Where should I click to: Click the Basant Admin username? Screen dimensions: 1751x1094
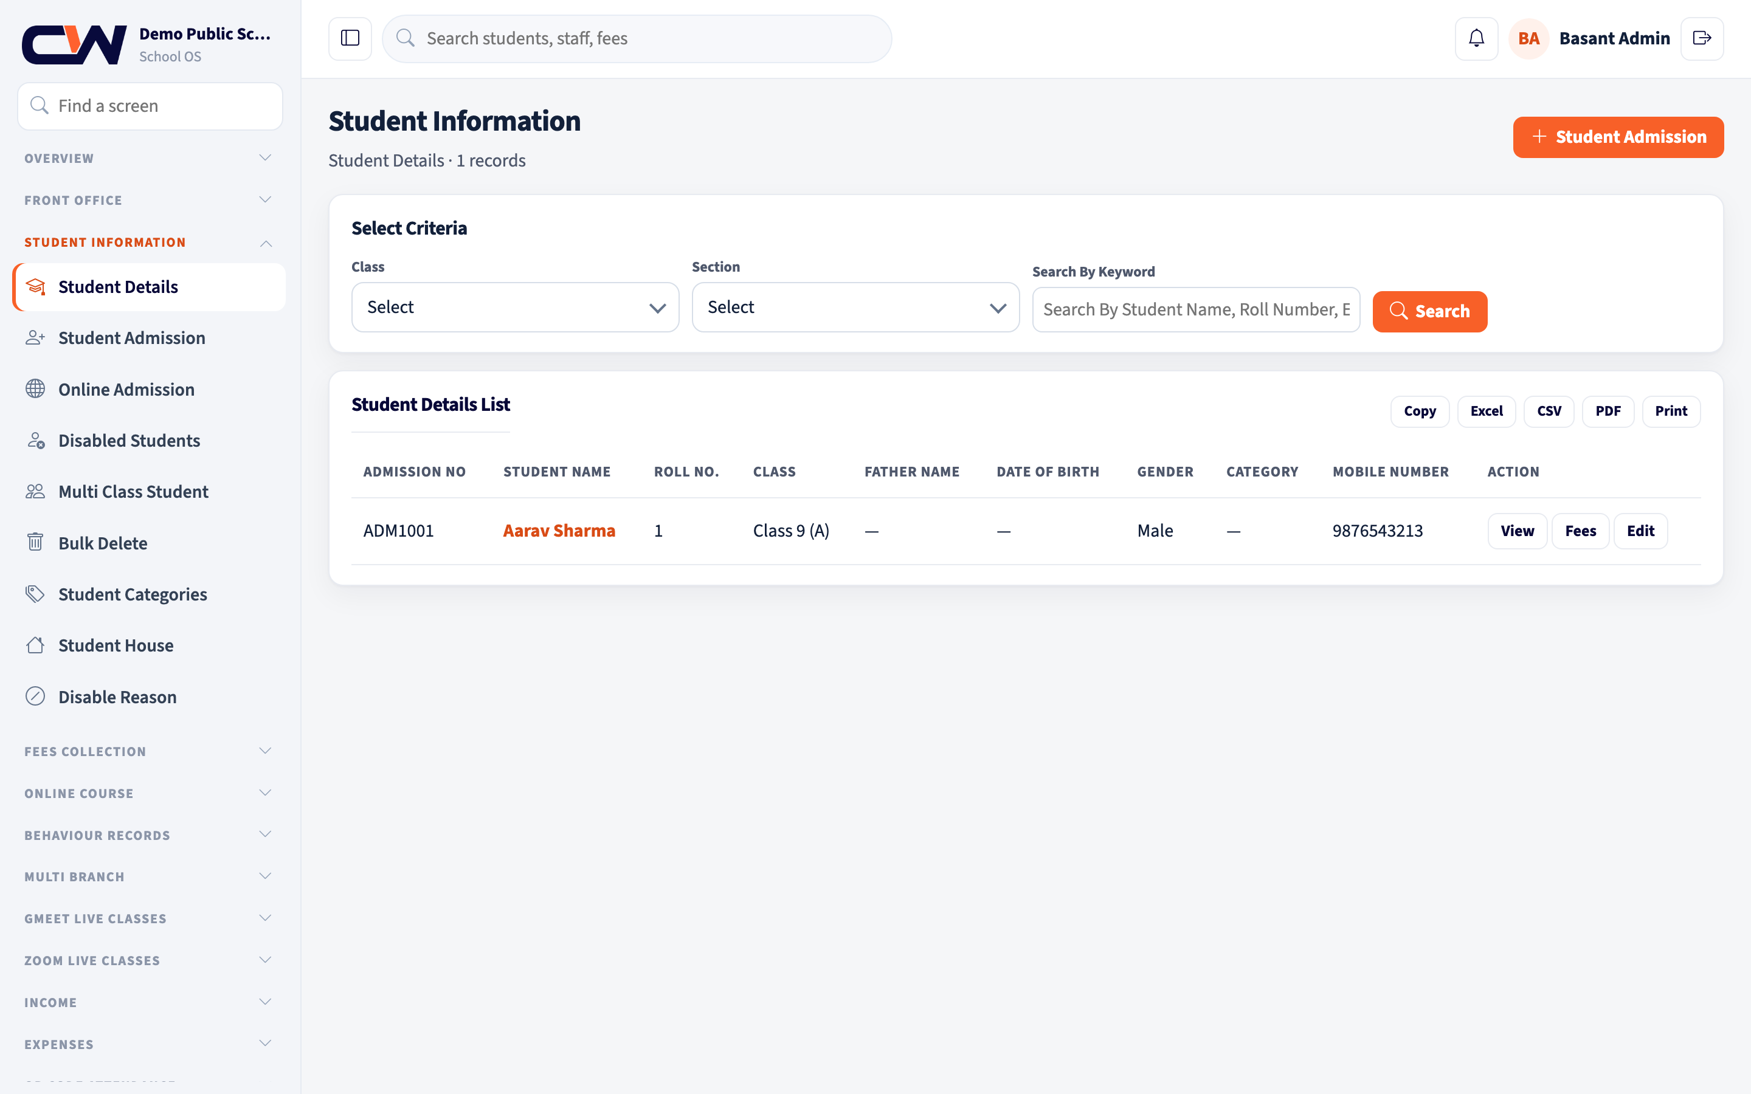tap(1614, 38)
